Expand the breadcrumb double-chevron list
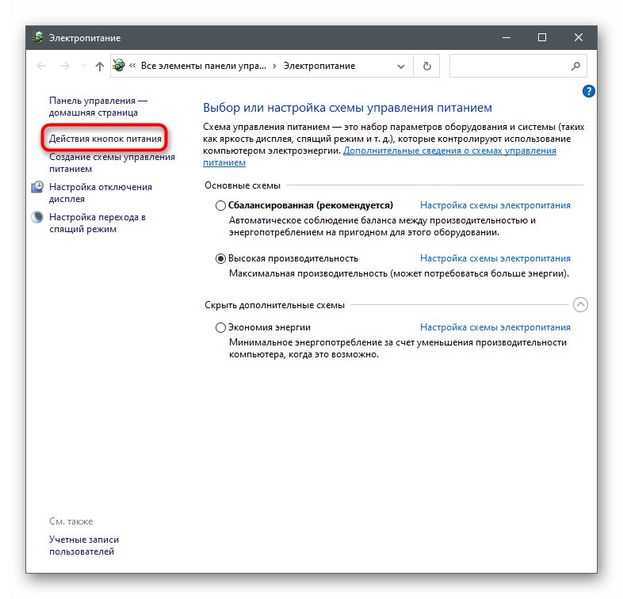This screenshot has width=623, height=599. pyautogui.click(x=132, y=66)
